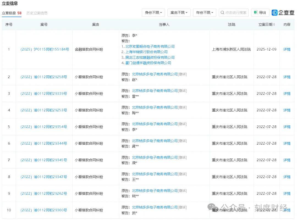Open case (2025)沪0115民初155184号

tap(45, 49)
